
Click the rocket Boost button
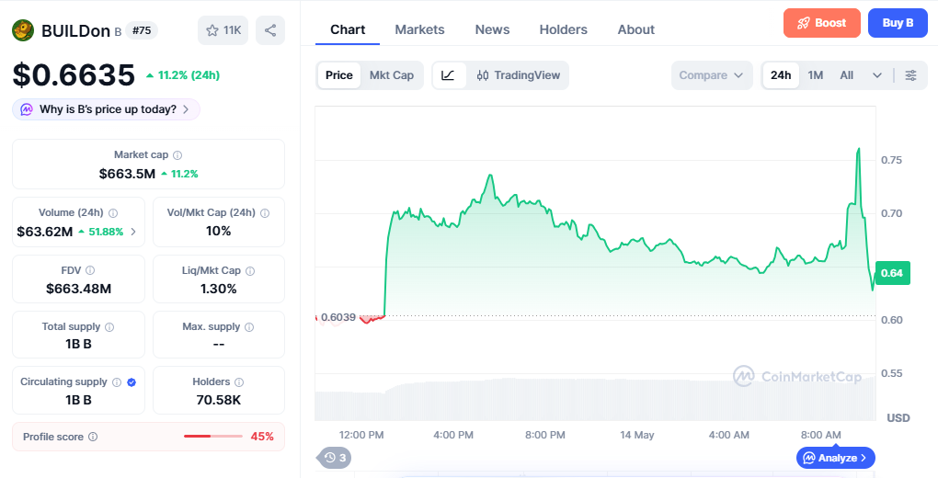[822, 23]
